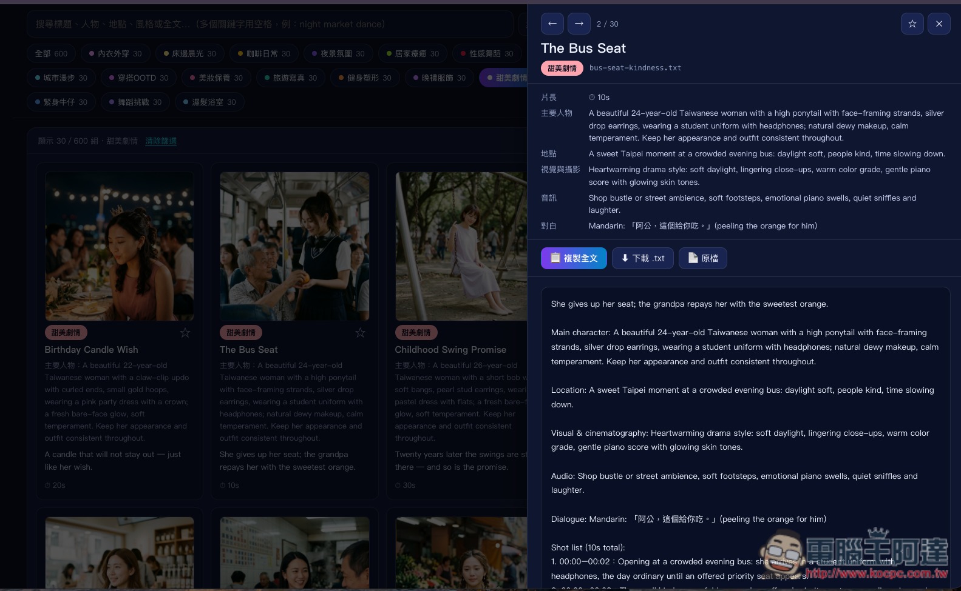The height and width of the screenshot is (591, 961).
Task: Click 甜美劇情 tag on Birthday Candle Wish card
Action: 66,332
